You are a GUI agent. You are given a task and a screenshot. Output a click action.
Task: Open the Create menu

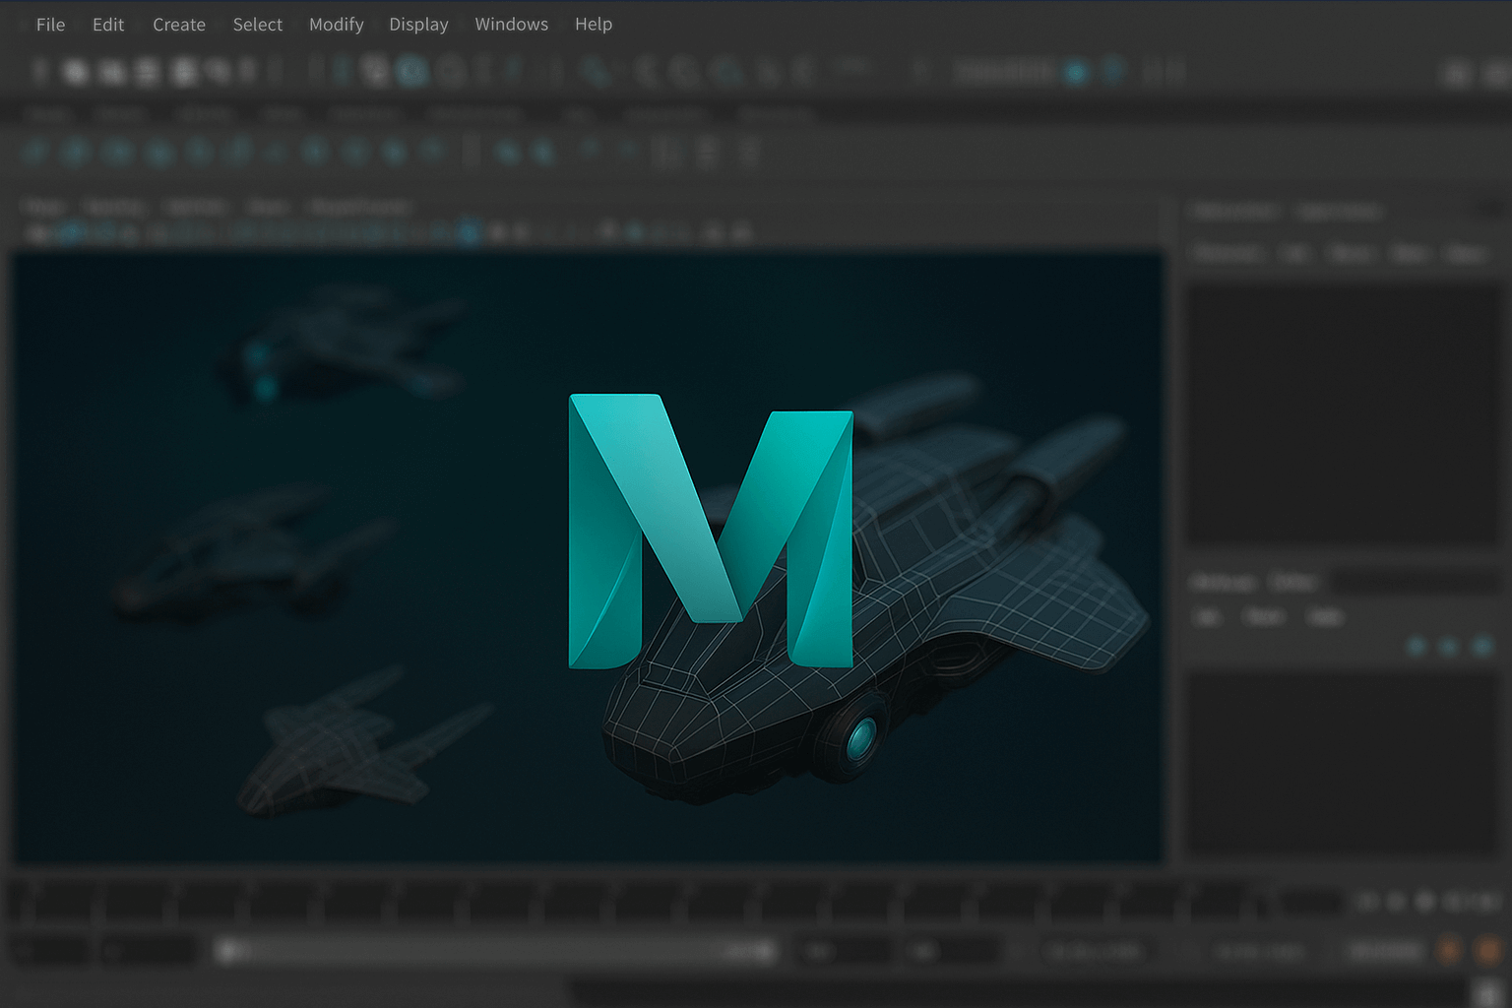pyautogui.click(x=178, y=25)
